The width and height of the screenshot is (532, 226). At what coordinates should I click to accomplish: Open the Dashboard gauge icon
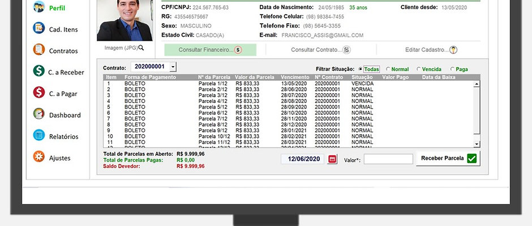(x=39, y=114)
